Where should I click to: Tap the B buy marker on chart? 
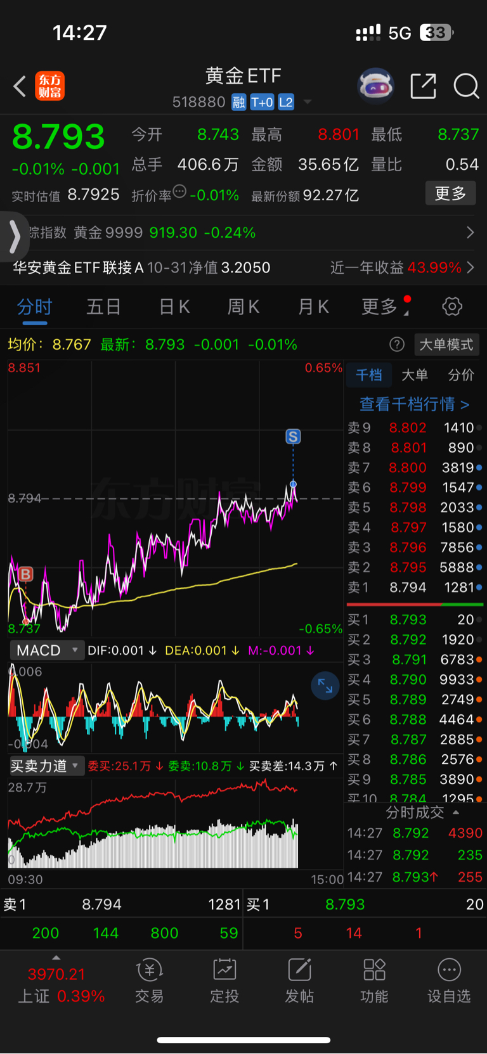pos(25,574)
